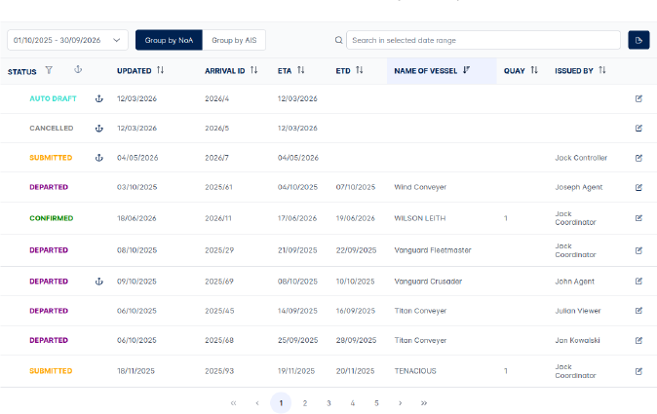Screen dimensions: 657x414
Task: Select Group by AIS
Action: coord(234,40)
